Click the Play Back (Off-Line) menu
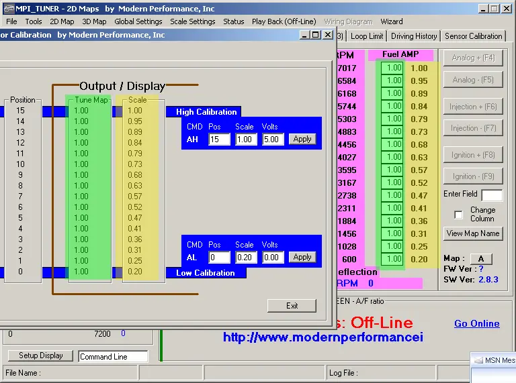This screenshot has width=516, height=383. point(284,21)
